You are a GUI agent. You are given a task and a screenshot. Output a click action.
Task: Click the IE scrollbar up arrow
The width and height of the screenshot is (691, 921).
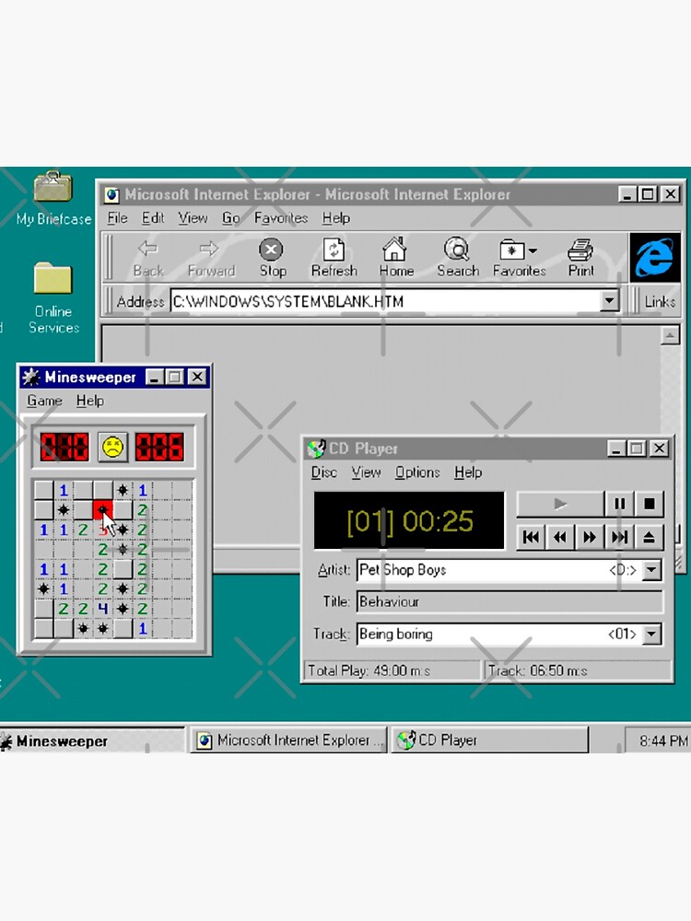[671, 336]
